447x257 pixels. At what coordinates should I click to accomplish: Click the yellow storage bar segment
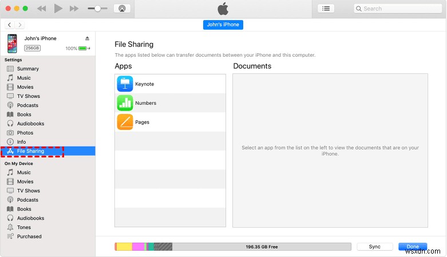tap(124, 247)
